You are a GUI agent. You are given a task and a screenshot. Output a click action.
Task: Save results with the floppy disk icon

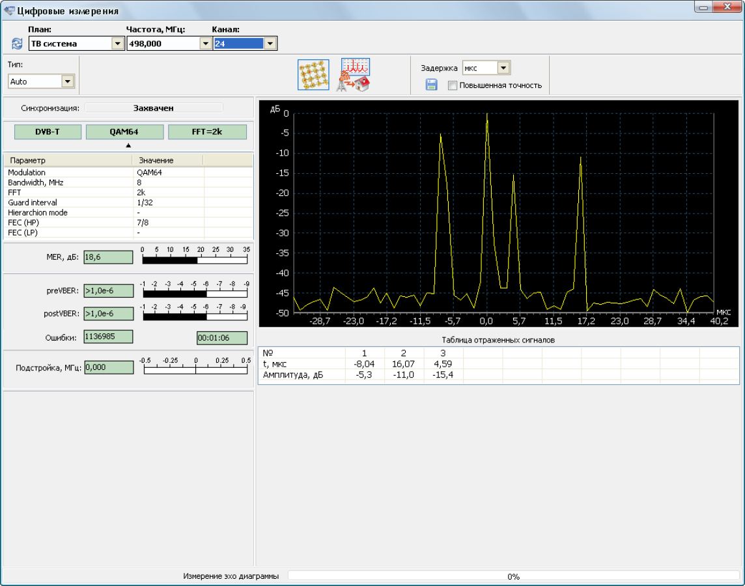[431, 85]
